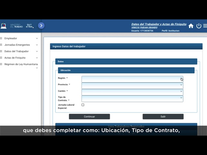Click the list icon beside Actas de Finiquito
Screen dimensions: 207x155
point(1,58)
